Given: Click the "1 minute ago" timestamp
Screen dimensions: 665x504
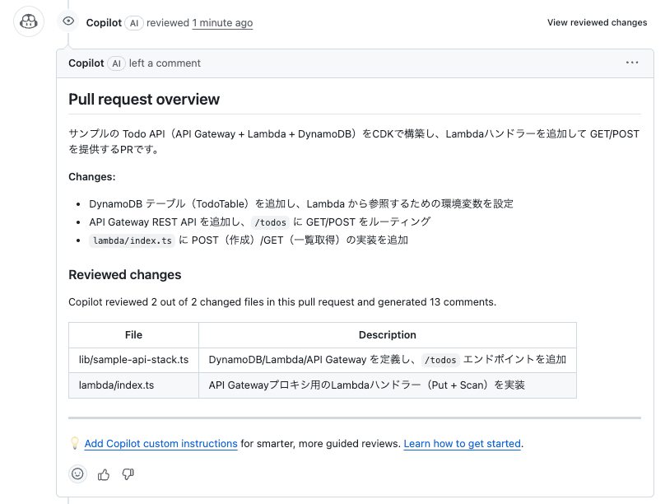Looking at the screenshot, I should coord(222,23).
